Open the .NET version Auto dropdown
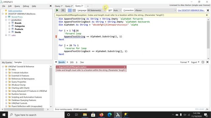211x118 pixels. pos(117,10)
